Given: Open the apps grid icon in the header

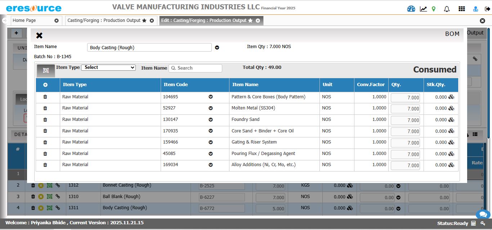Looking at the screenshot, I should point(462,9).
